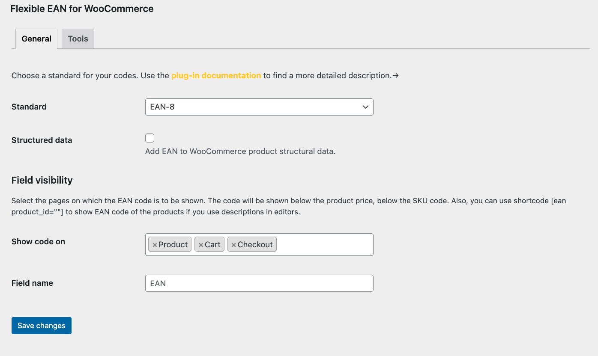
Task: Enable the Structured data checkbox
Action: [149, 138]
